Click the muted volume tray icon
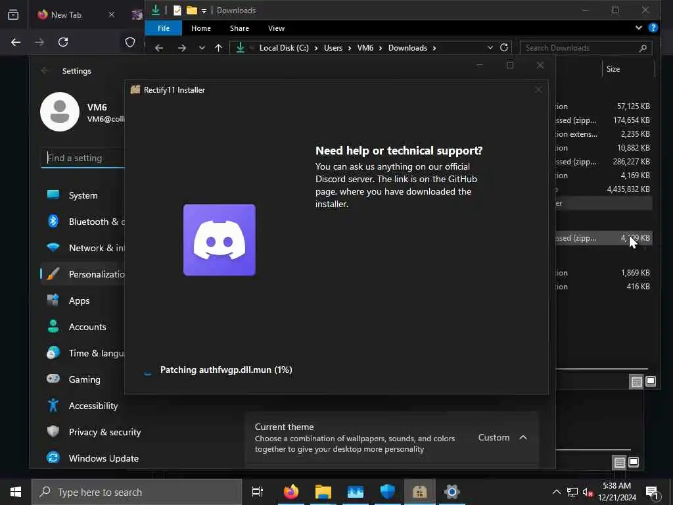 (x=588, y=493)
